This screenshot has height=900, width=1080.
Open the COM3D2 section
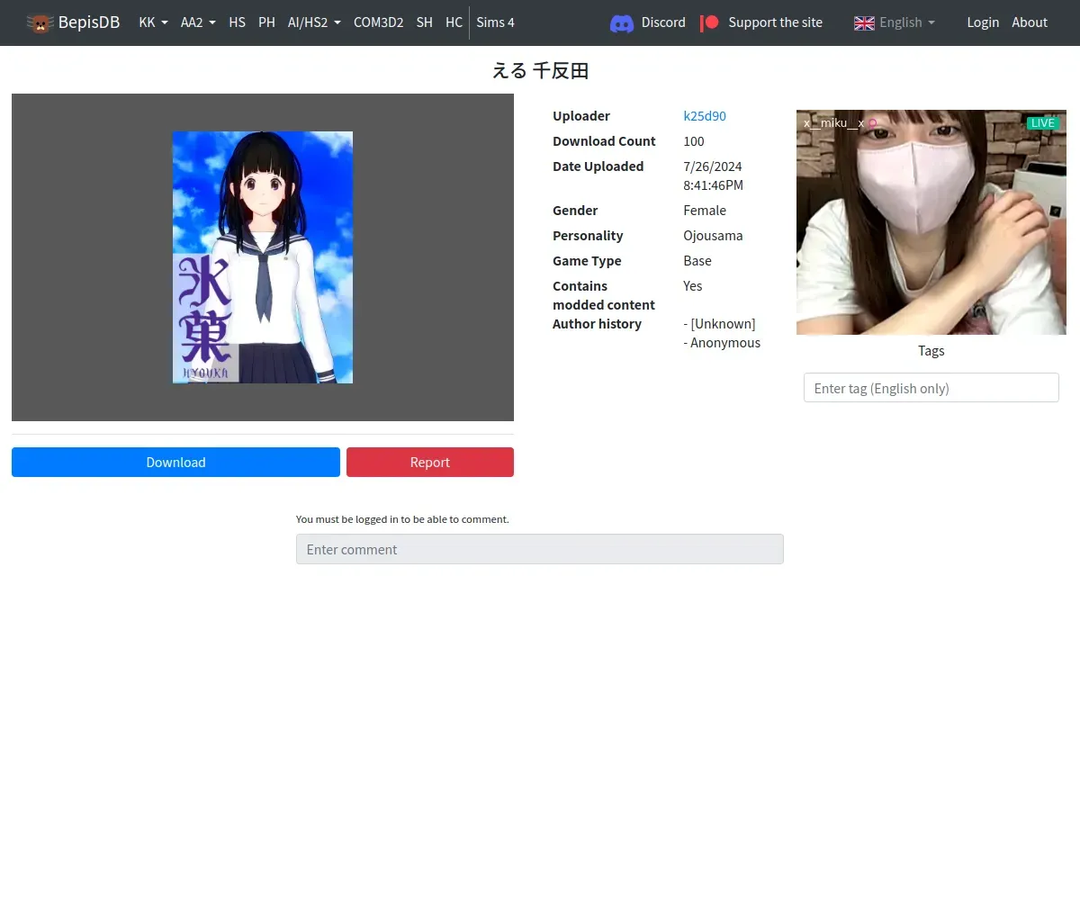378,22
